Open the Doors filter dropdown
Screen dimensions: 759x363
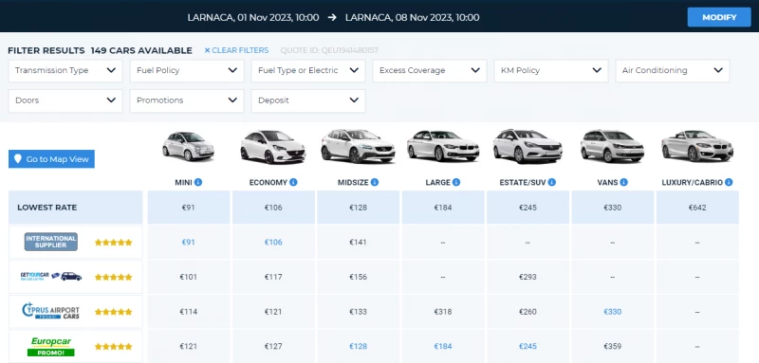(x=65, y=100)
